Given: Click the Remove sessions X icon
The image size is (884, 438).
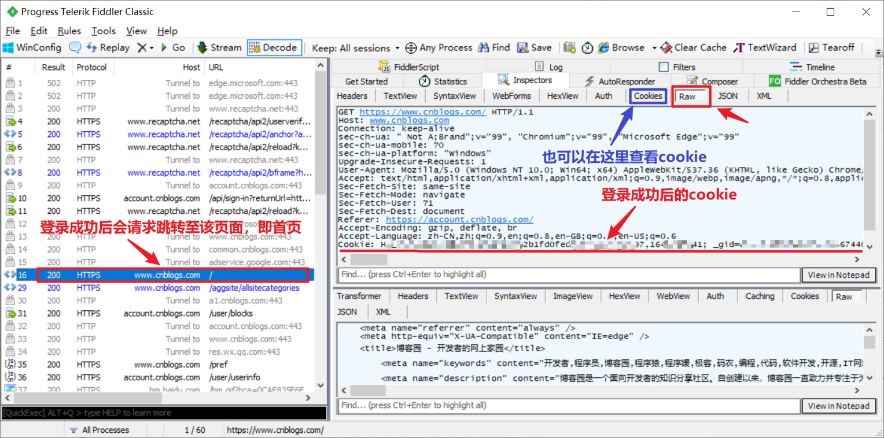Looking at the screenshot, I should coord(142,48).
